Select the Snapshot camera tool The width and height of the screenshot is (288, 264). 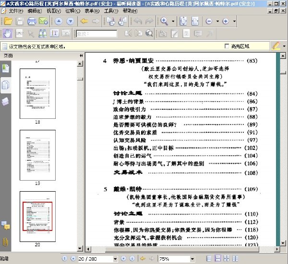(x=66, y=34)
